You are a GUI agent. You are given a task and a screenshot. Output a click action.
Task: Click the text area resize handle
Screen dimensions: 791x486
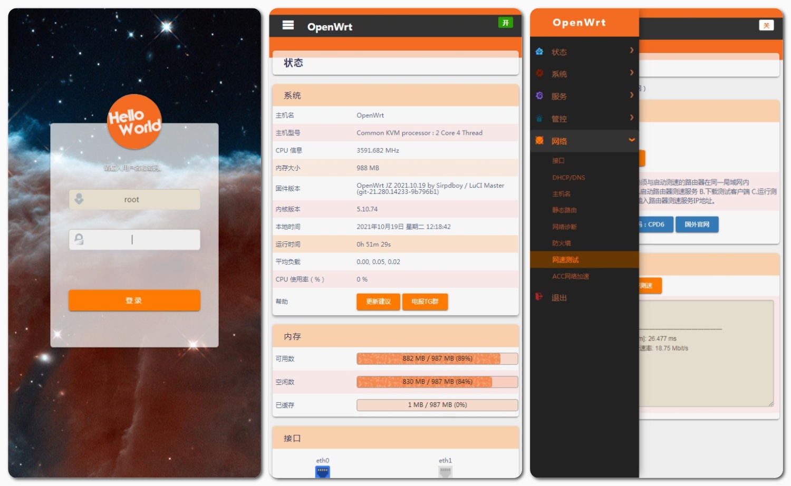770,404
